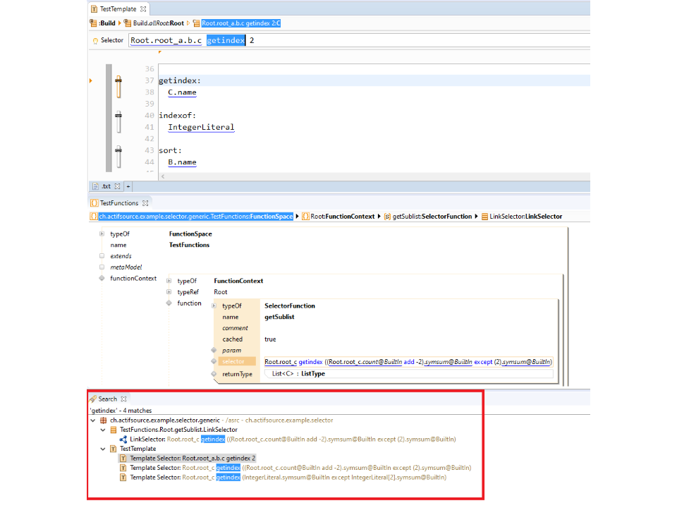Click the LinkSelector share icon in results

(123, 439)
